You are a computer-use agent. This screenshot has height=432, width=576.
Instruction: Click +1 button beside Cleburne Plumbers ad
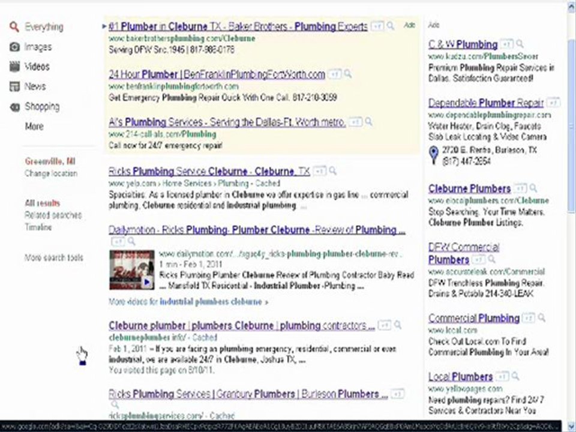[x=520, y=188]
